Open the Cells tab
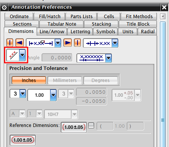The height and width of the screenshot is (147, 169). 109,17
